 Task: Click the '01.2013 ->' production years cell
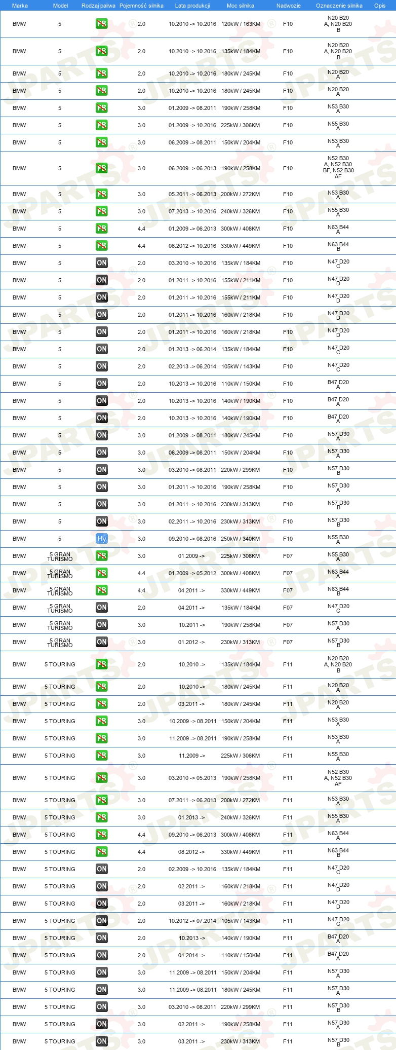192,817
